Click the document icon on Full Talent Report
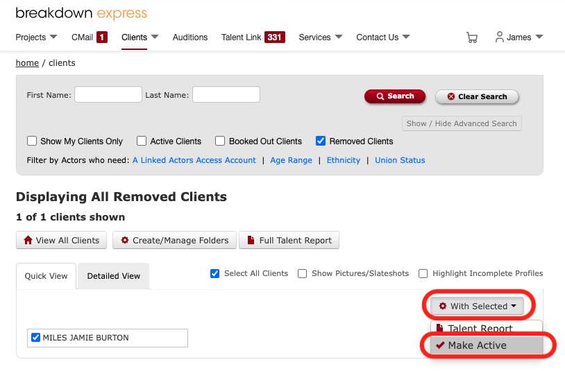 click(x=251, y=240)
